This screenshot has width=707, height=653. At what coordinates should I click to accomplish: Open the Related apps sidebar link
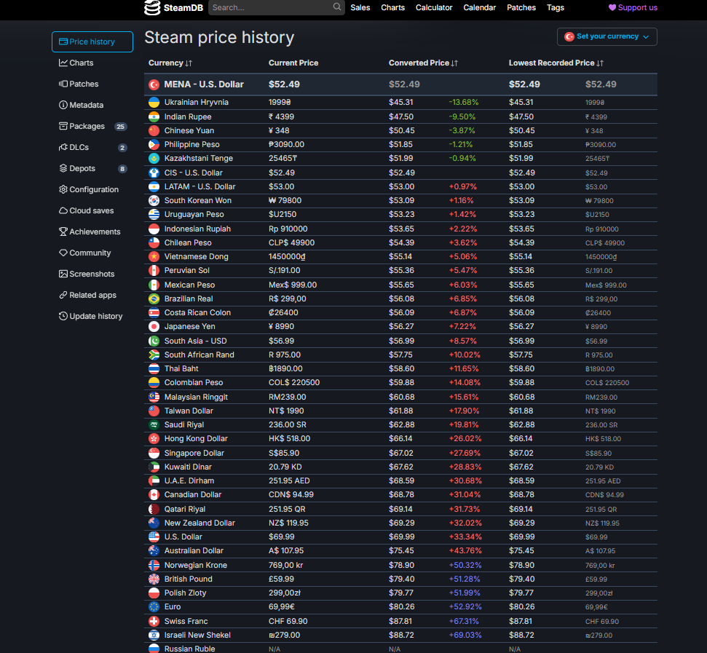coord(92,295)
